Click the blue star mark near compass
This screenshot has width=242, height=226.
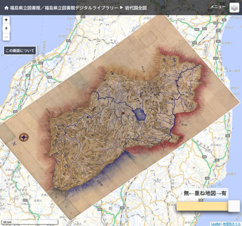(15, 143)
